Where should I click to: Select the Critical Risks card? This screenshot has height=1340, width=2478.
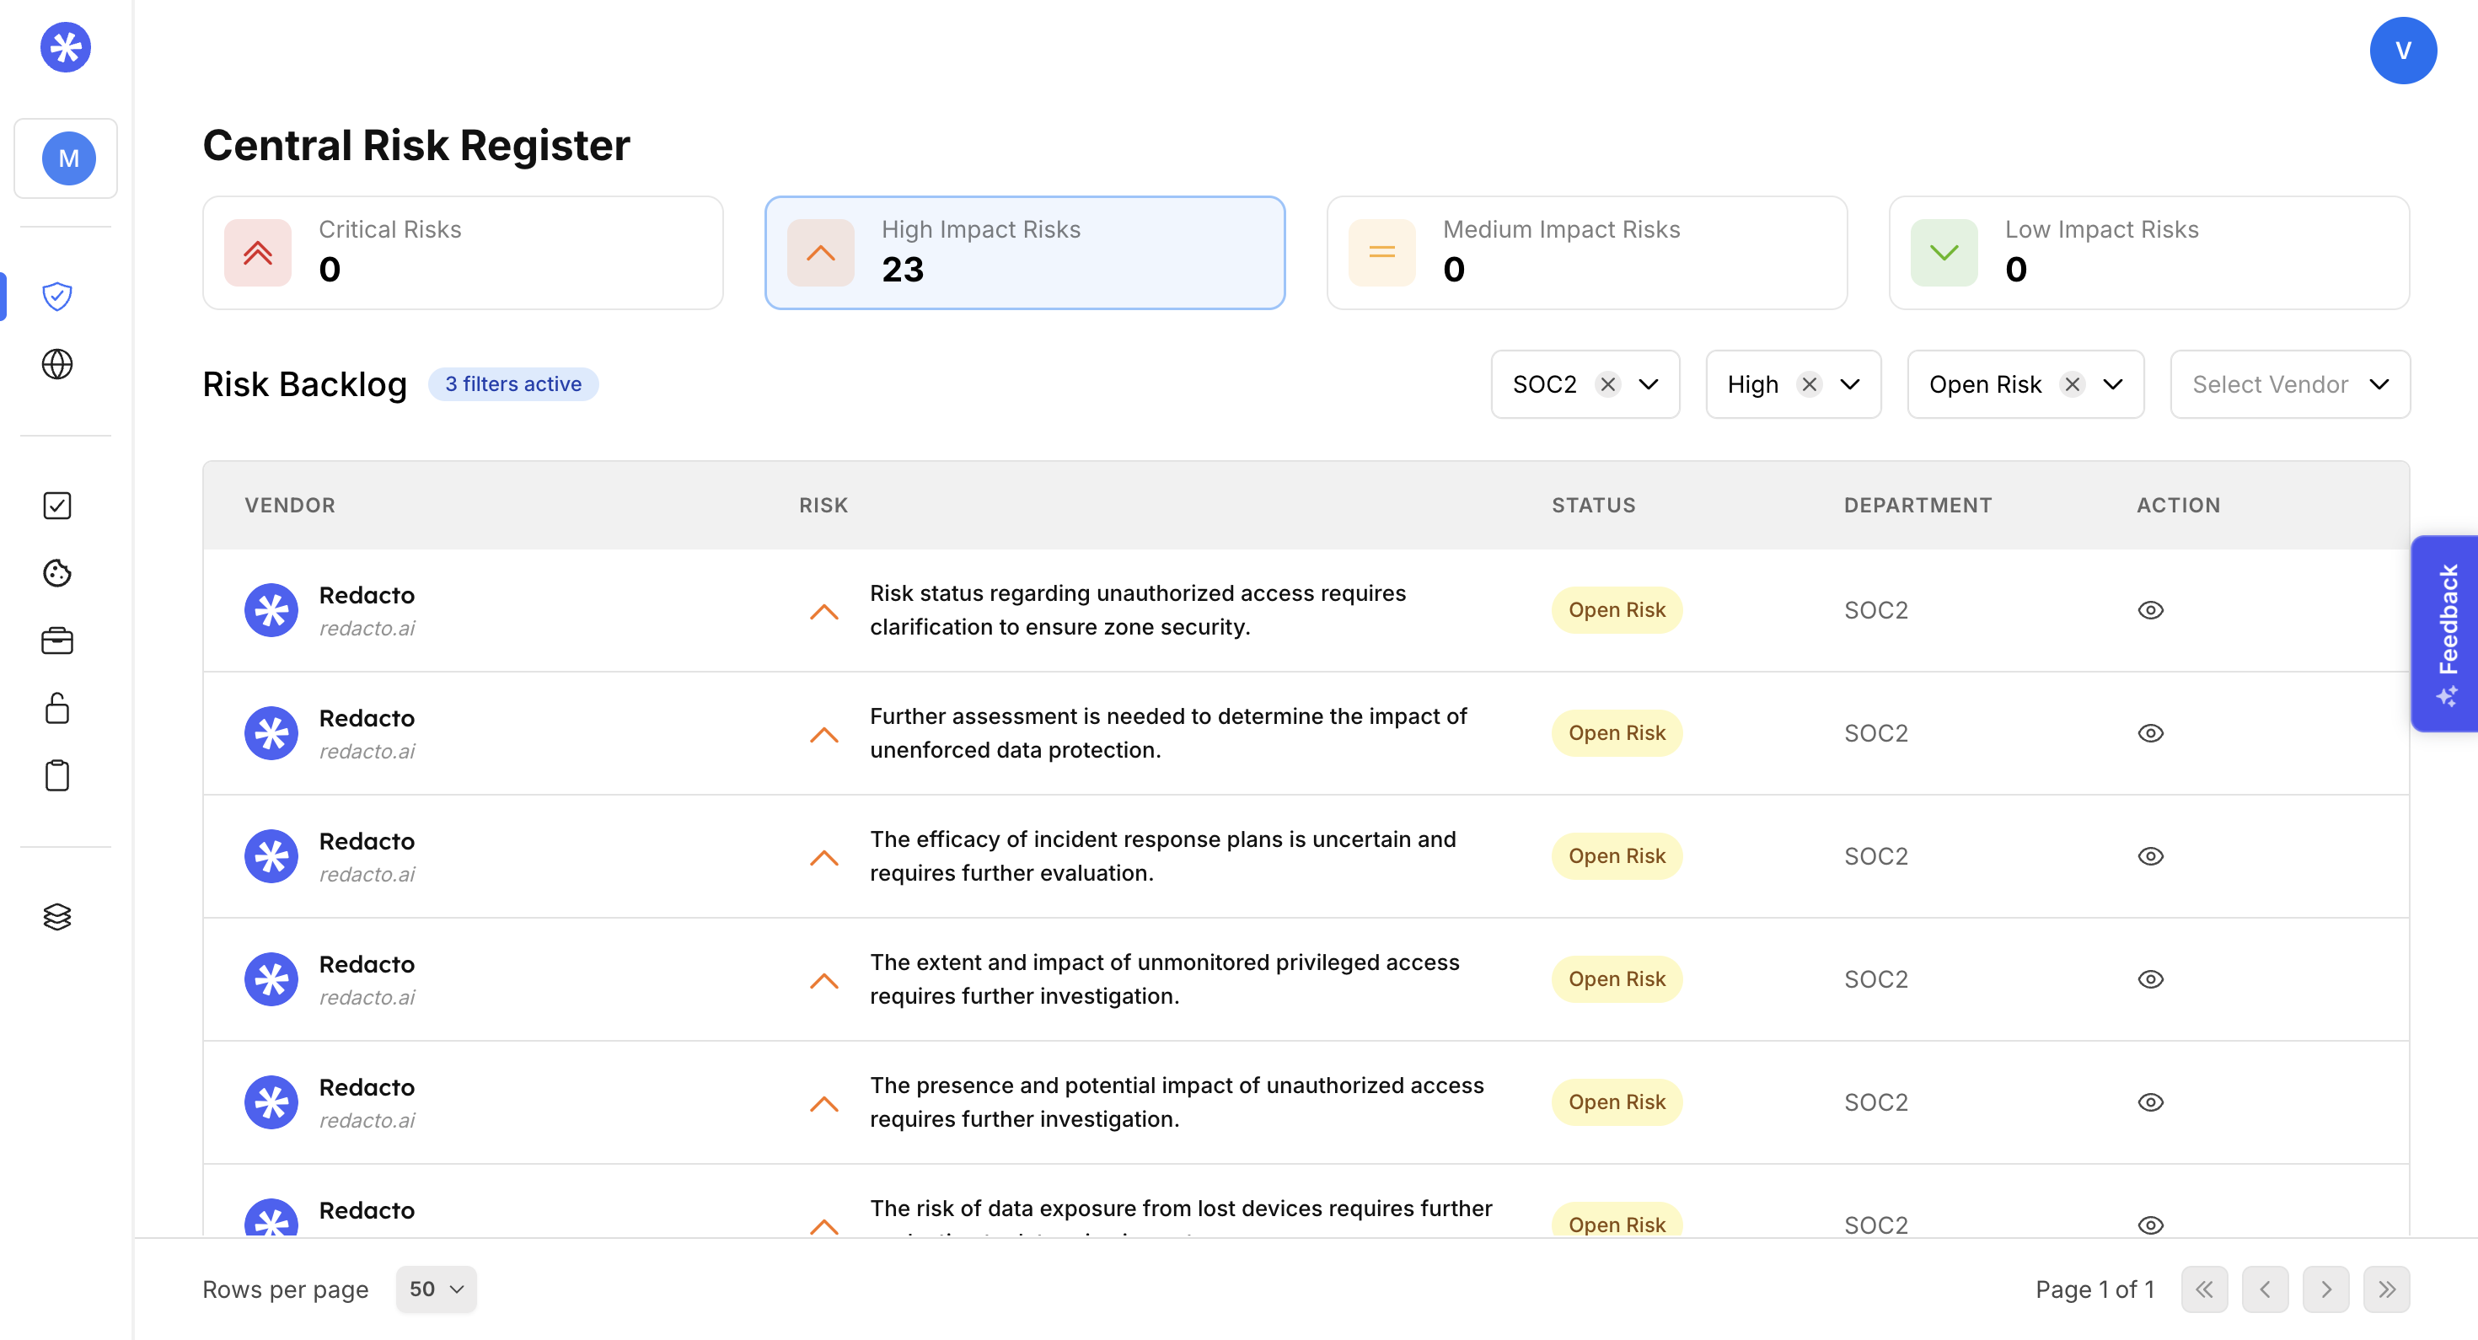[463, 253]
